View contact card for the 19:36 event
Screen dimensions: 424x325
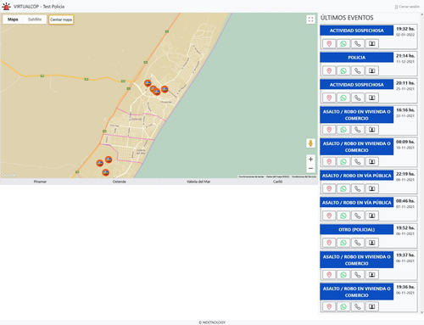tap(372, 306)
